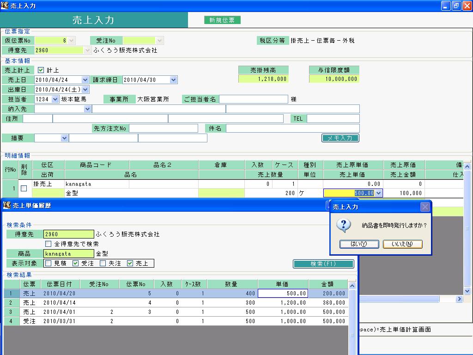Select history row dated 2010/04/14
Viewport: 473px width, 355px height.
[176, 302]
